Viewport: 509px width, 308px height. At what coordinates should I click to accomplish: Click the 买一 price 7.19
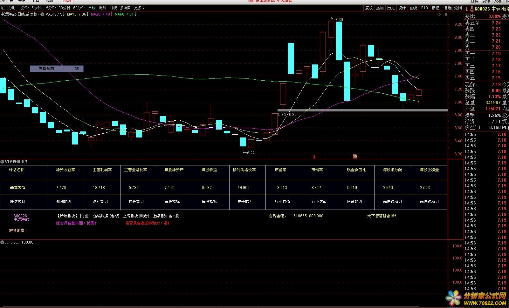pyautogui.click(x=496, y=54)
